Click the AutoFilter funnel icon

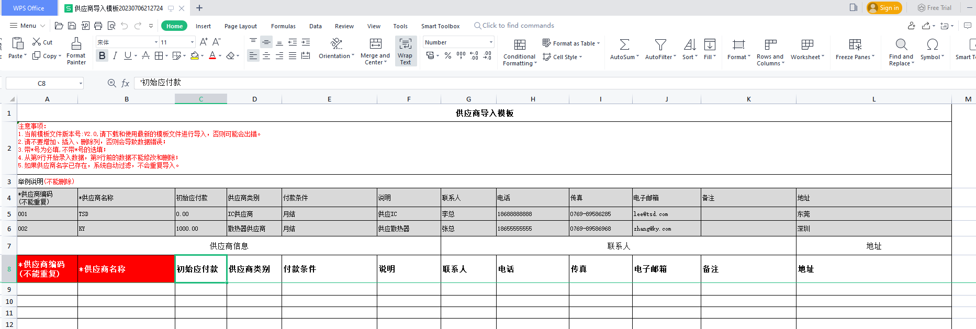(x=660, y=44)
